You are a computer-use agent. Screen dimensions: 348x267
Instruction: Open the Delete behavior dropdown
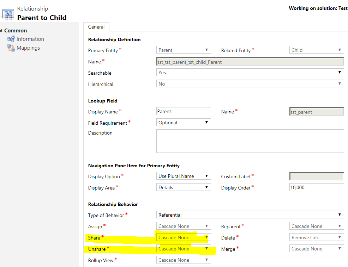tap(317, 237)
